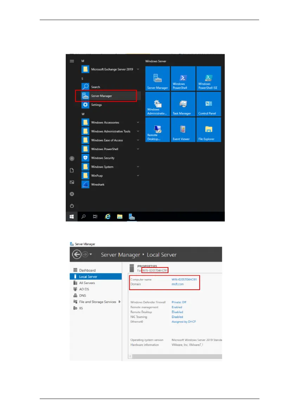
Task: Click the Private: Off firewall link
Action: 179,302
